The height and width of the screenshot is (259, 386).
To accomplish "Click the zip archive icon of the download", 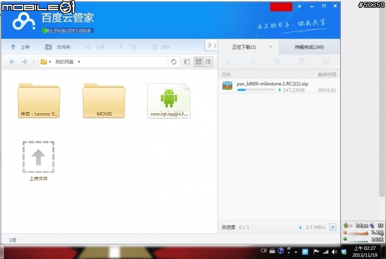I will point(227,86).
